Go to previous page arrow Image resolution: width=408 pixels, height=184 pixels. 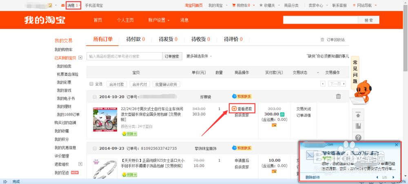[x=323, y=84]
